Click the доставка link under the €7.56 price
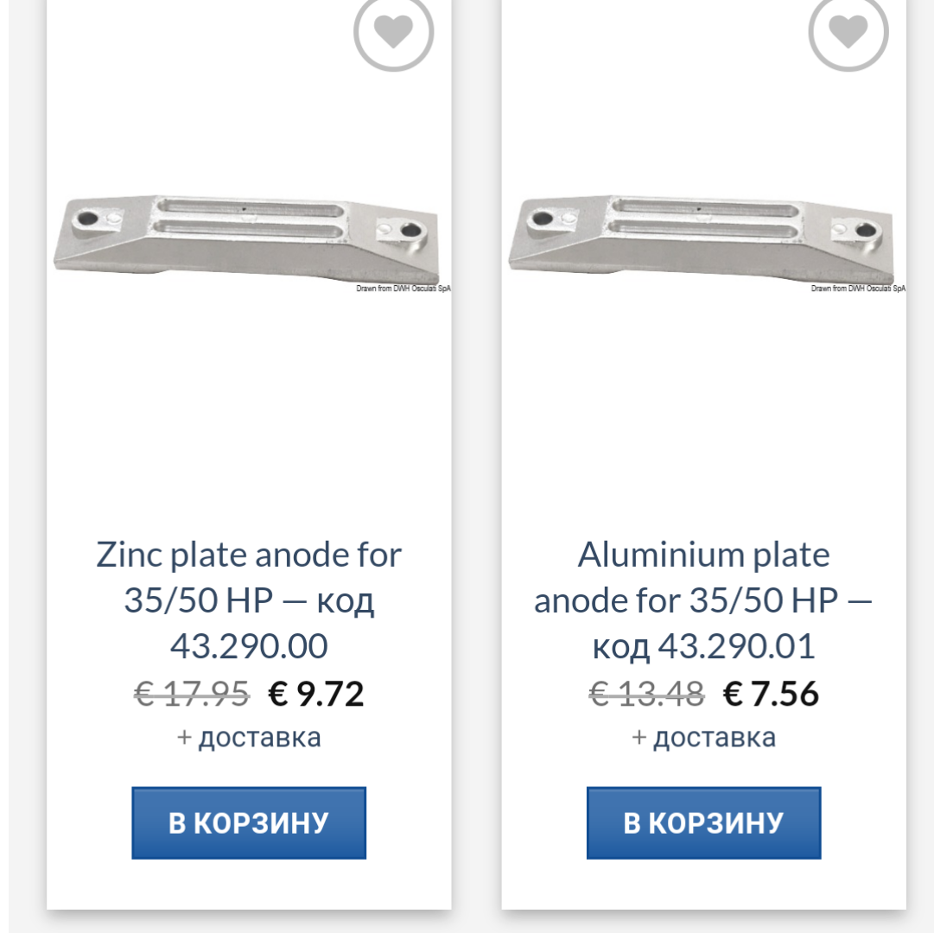Image resolution: width=934 pixels, height=933 pixels. tap(714, 738)
